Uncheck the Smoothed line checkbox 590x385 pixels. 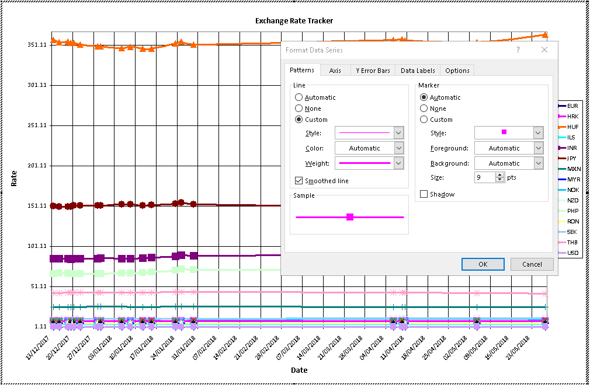click(299, 181)
